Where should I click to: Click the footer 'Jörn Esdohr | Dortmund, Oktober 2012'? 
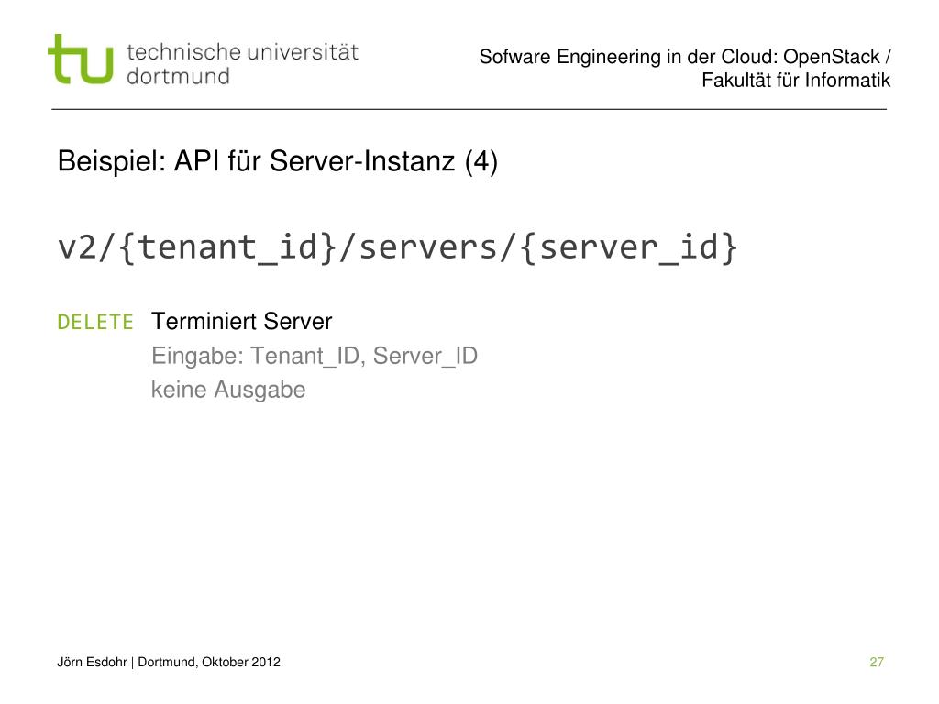coord(169,662)
